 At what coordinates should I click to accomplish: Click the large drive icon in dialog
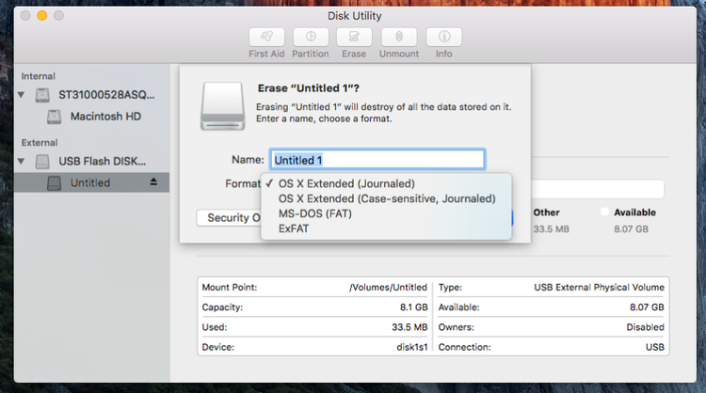pos(222,104)
